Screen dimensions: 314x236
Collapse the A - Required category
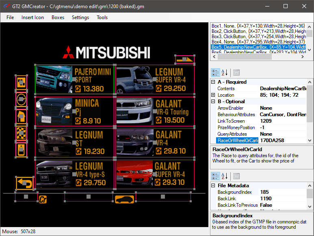(213, 82)
